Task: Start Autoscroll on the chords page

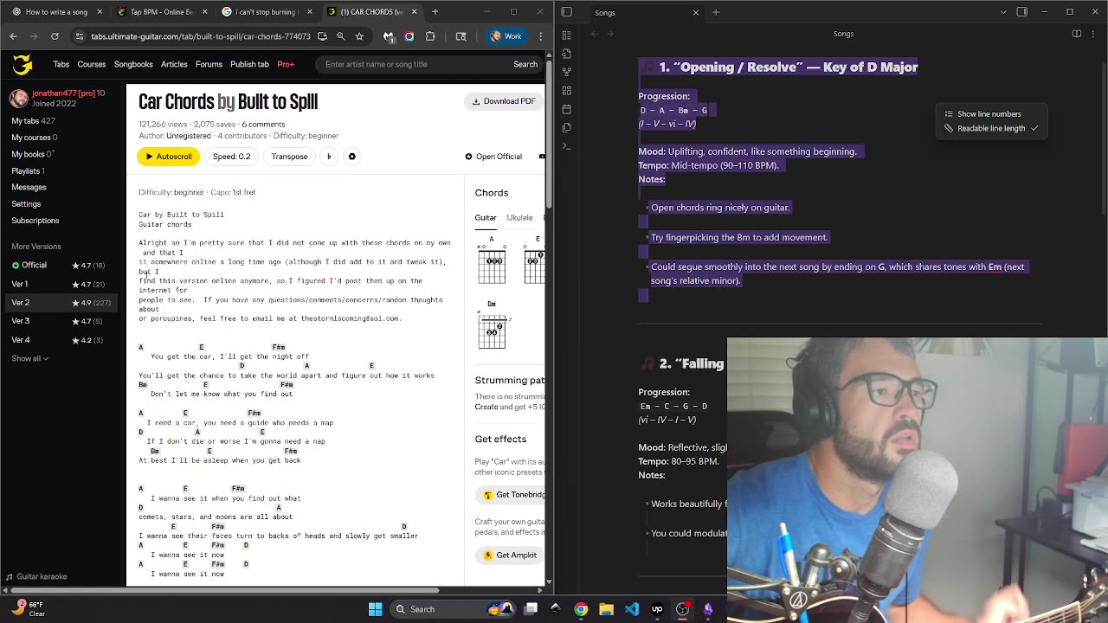Action: 168,157
